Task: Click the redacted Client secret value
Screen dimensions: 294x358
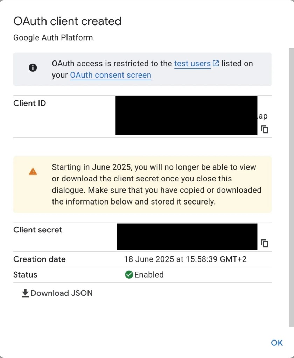Action: coord(187,237)
